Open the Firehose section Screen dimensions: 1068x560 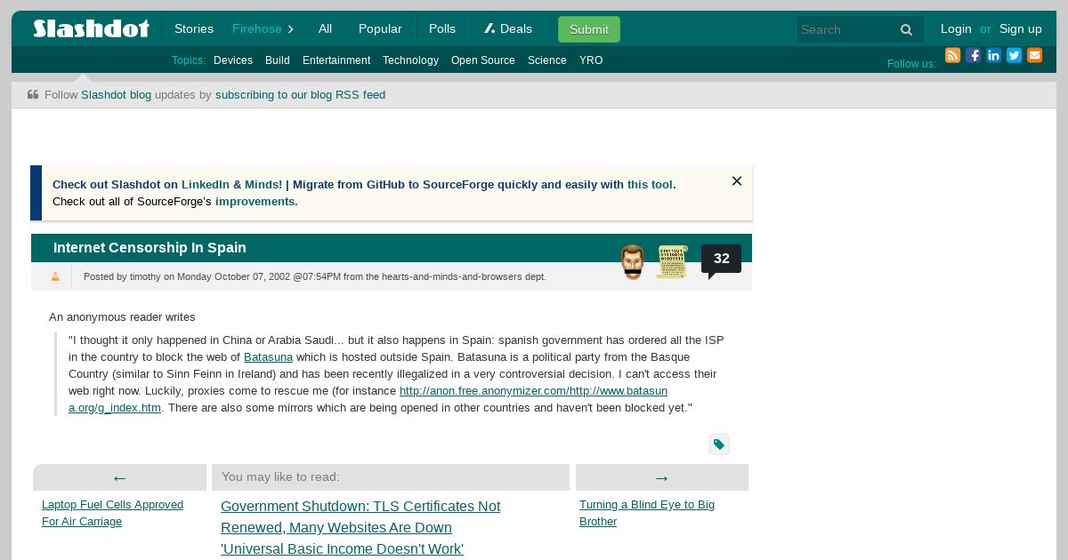click(257, 28)
